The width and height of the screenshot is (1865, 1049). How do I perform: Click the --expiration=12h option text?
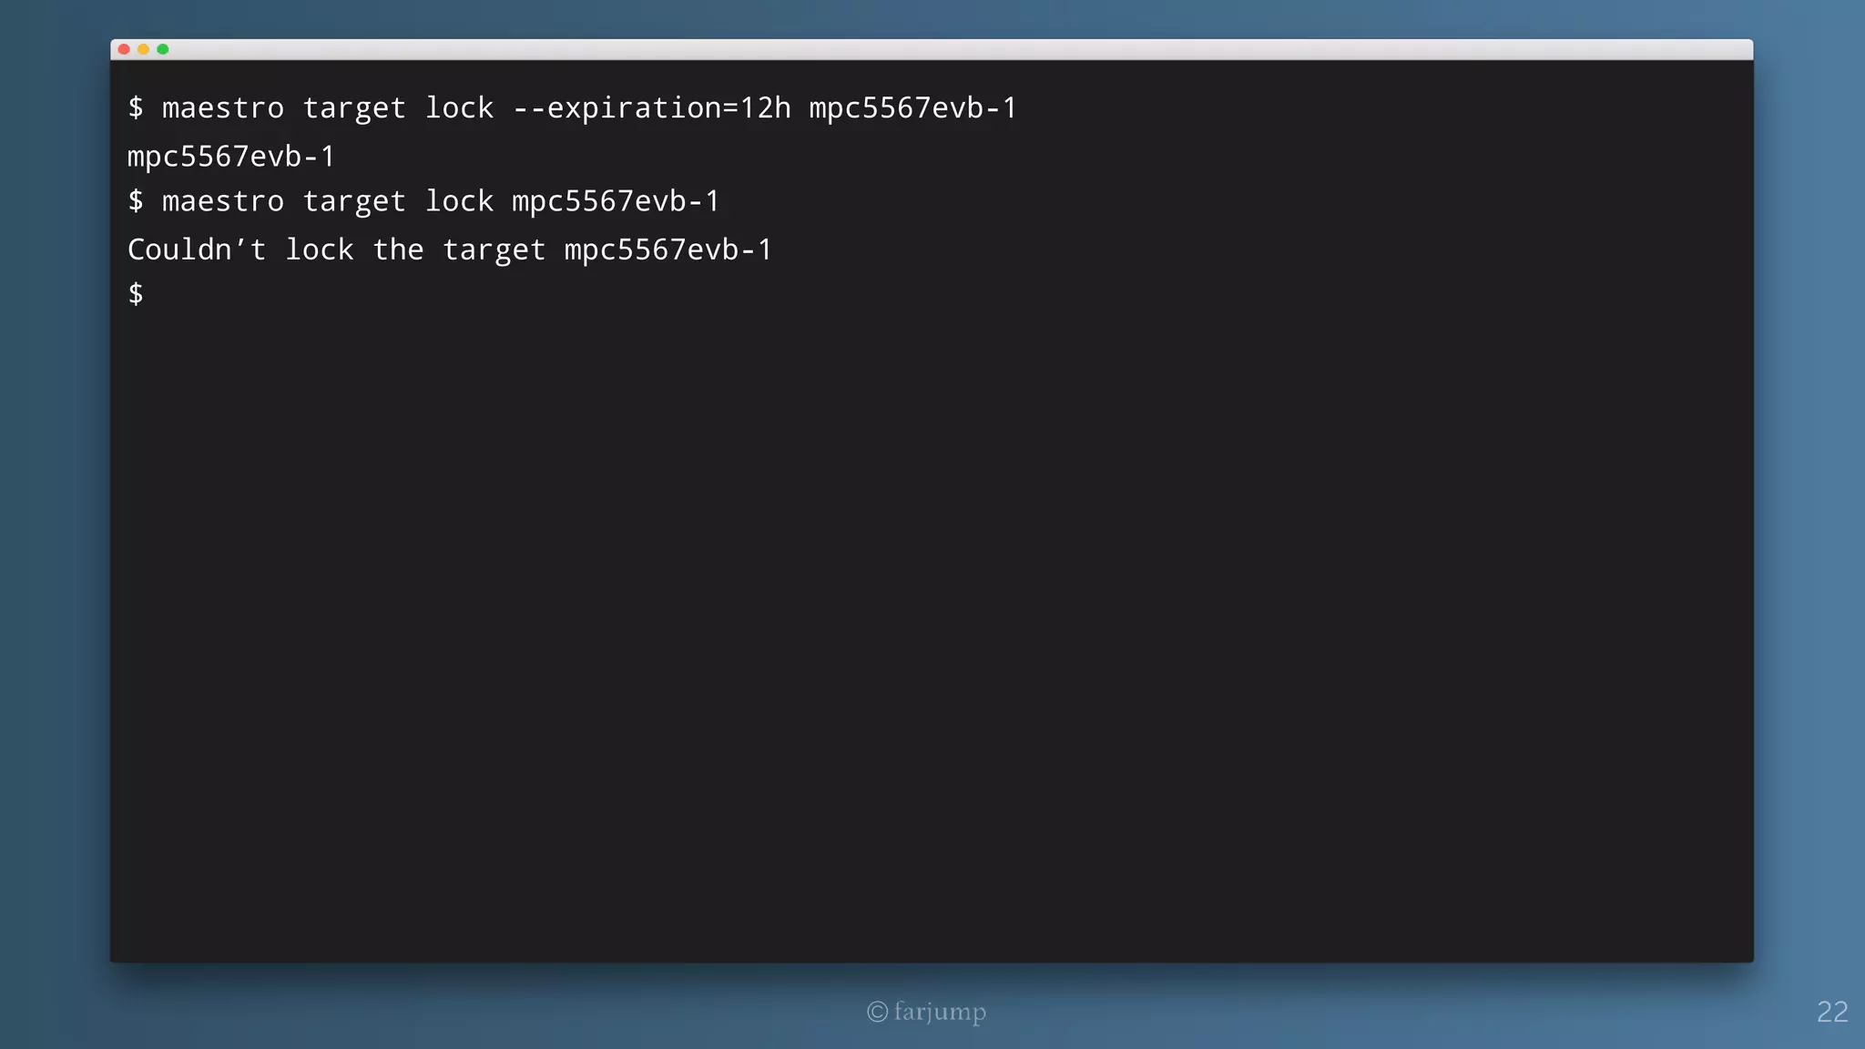coord(652,109)
